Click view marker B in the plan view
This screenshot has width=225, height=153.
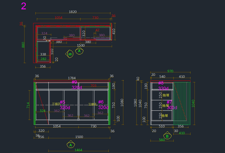click(x=70, y=54)
